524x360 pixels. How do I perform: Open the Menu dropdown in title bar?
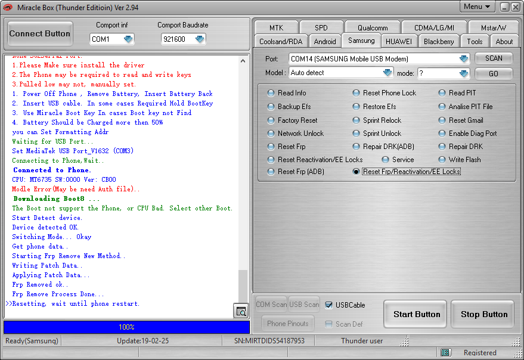click(478, 7)
